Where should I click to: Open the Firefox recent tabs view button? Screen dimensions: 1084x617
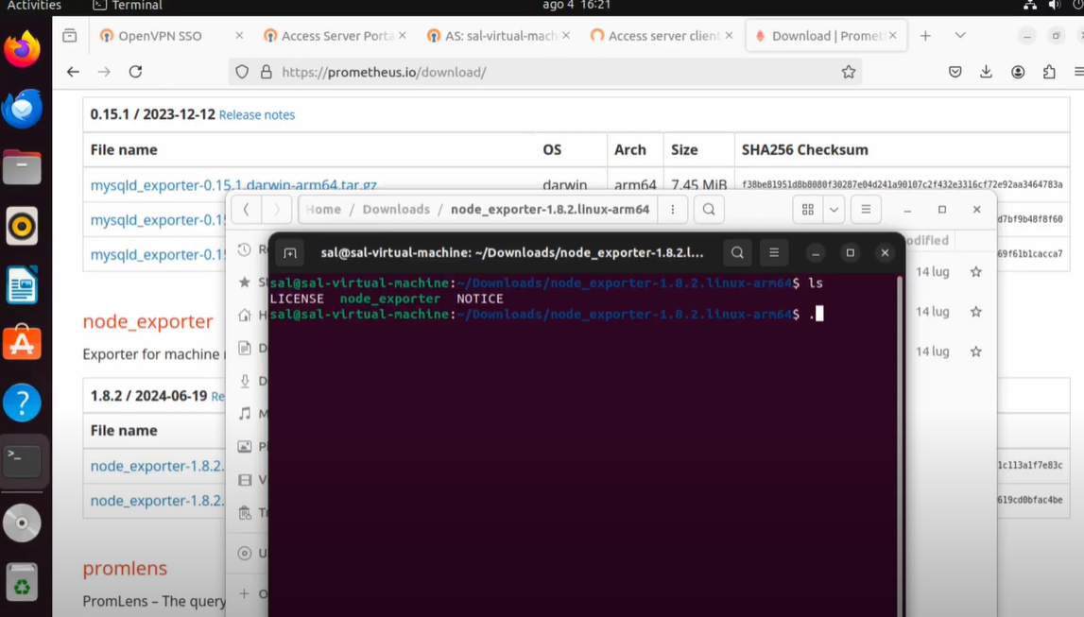(x=70, y=35)
